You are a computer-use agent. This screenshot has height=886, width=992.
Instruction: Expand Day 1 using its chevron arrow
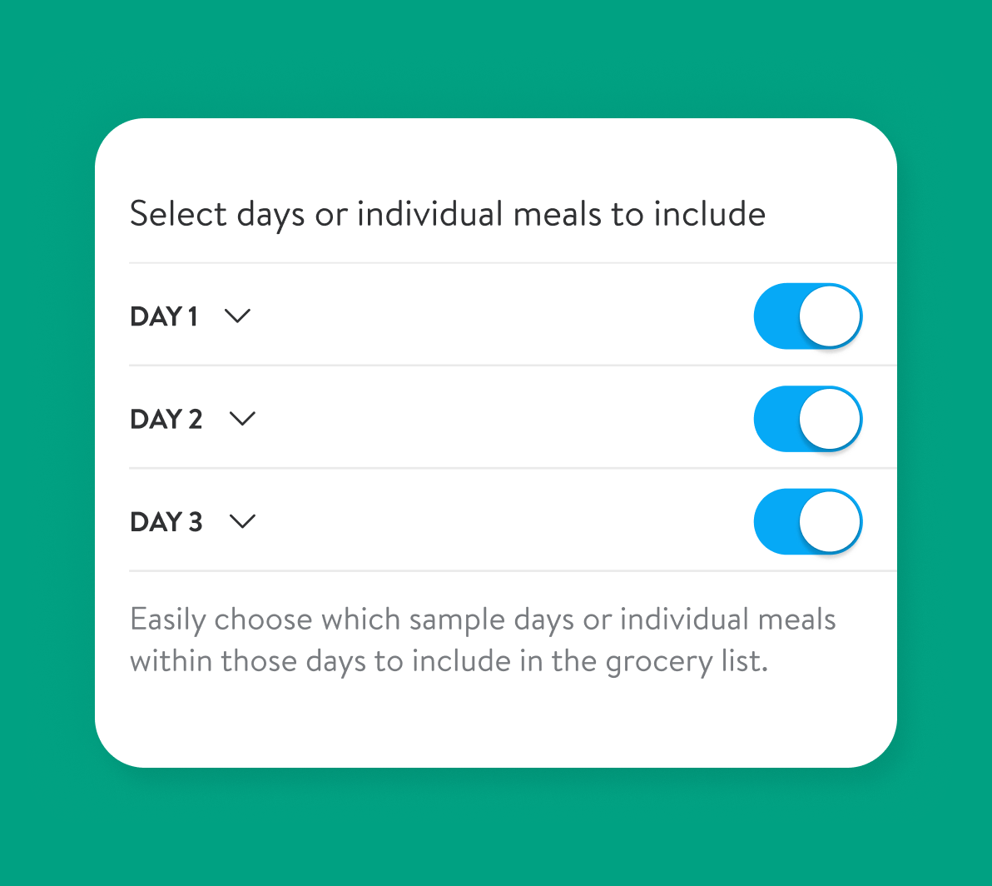[x=238, y=316]
